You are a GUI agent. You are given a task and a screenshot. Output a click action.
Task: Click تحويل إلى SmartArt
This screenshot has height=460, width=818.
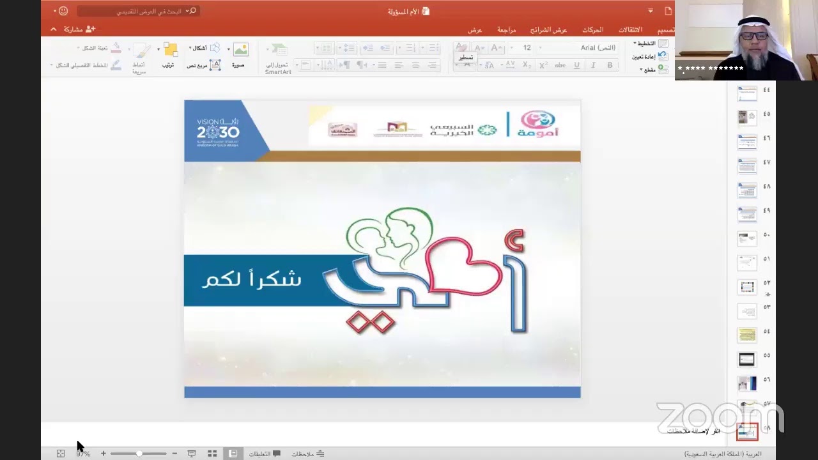click(279, 59)
